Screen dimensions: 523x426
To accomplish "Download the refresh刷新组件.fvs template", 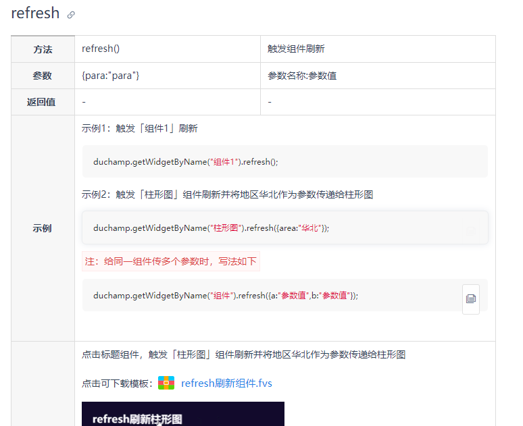I will [226, 383].
